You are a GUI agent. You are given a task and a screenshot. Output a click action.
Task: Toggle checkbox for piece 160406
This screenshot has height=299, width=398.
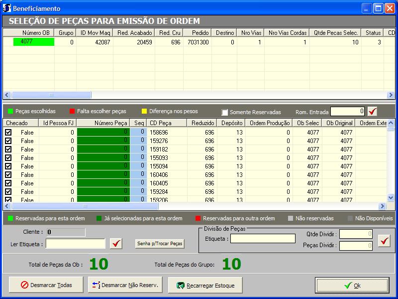click(8, 175)
